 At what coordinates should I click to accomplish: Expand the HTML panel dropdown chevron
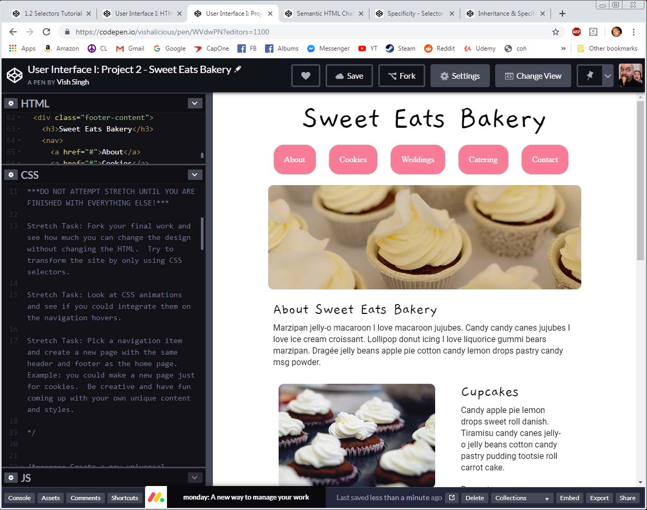(x=195, y=103)
